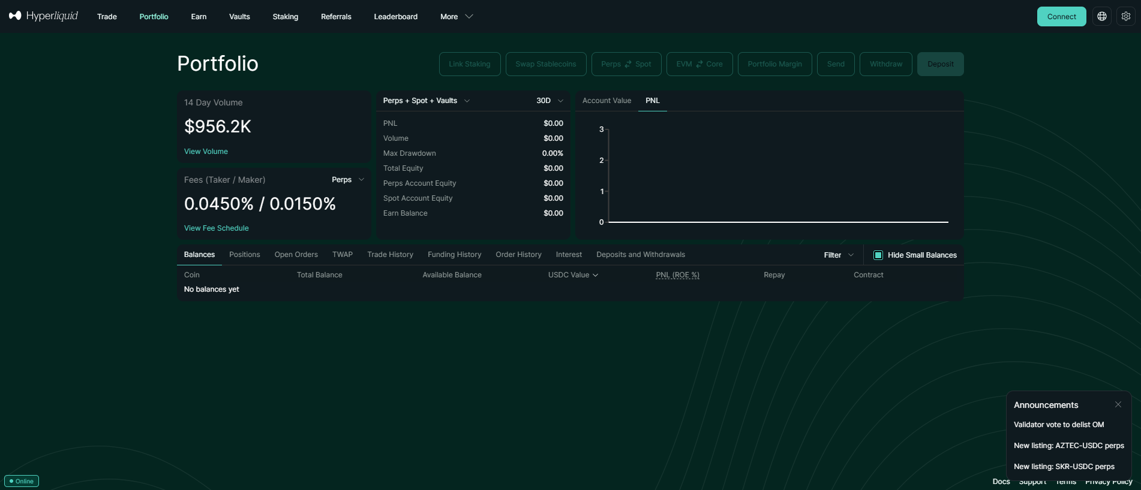The width and height of the screenshot is (1141, 490).
Task: Go to the Trade page
Action: pos(107,17)
